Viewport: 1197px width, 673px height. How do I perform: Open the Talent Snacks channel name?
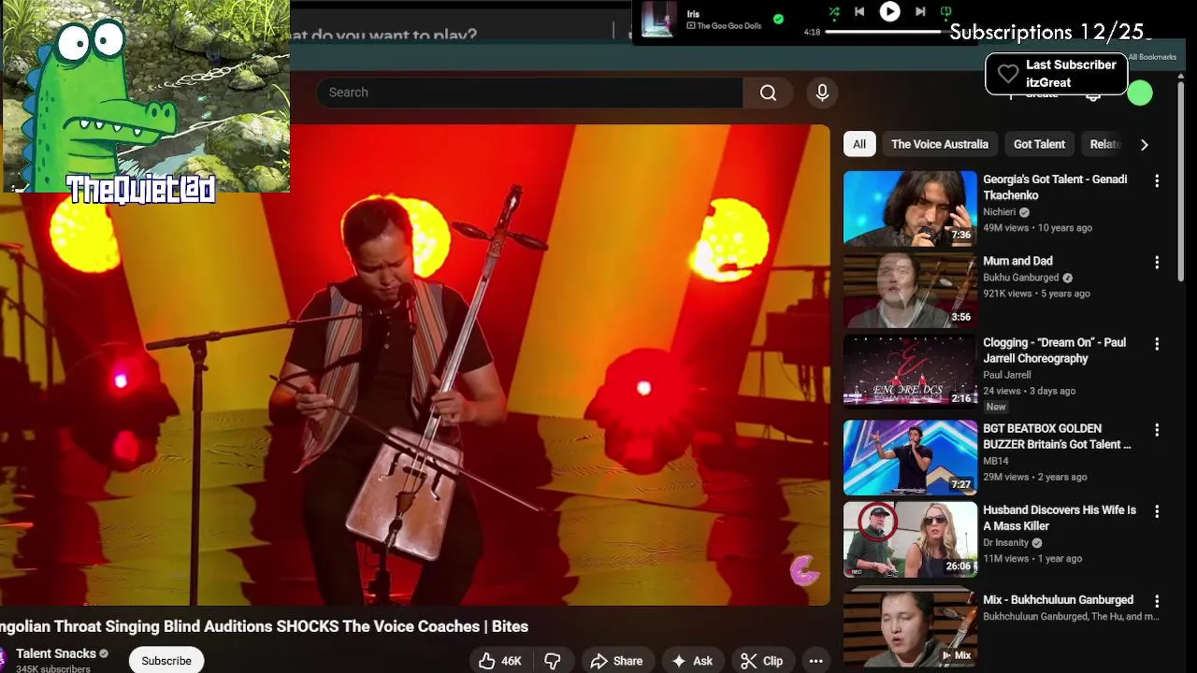(x=56, y=653)
